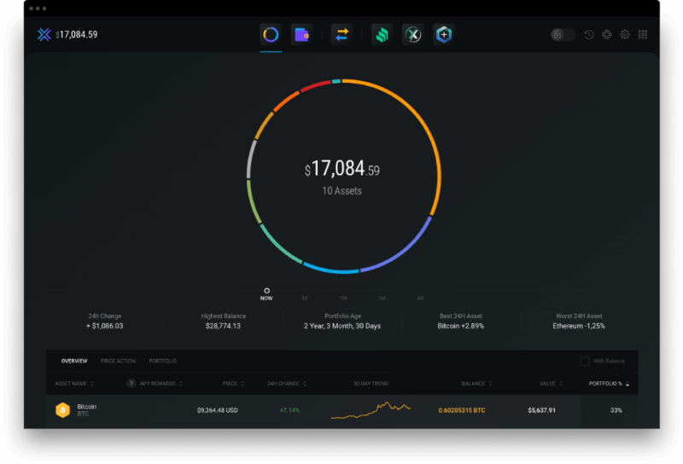Click the top-left $17,084.59 balance
Viewport: 683px width, 464px height.
click(x=77, y=34)
